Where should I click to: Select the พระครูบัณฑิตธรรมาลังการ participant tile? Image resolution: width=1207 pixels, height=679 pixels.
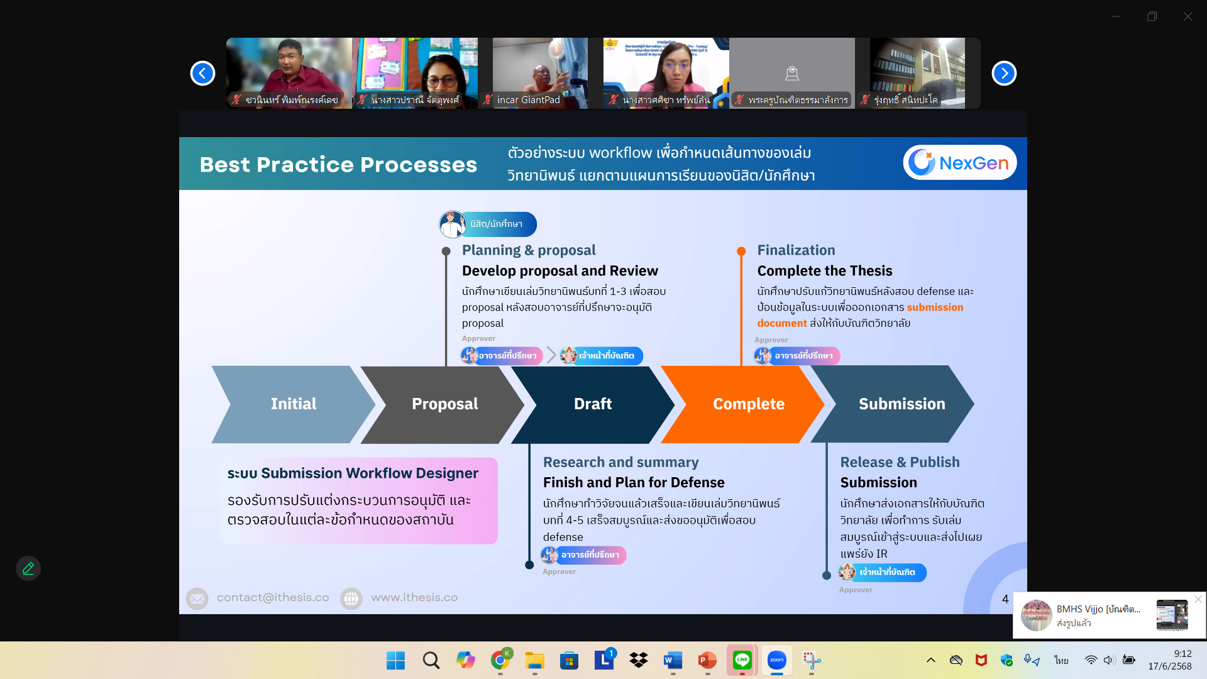coord(791,73)
